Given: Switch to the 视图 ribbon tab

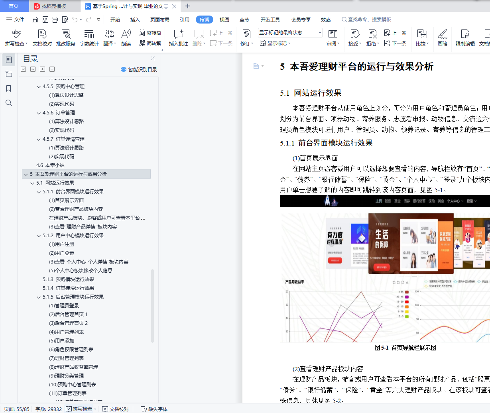Looking at the screenshot, I should click(224, 20).
